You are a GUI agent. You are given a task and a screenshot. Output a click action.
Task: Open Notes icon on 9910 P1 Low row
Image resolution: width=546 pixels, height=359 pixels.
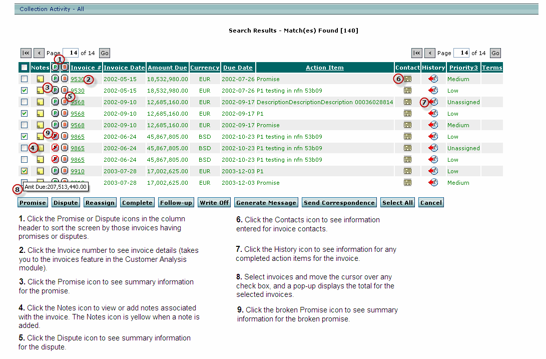(x=41, y=171)
